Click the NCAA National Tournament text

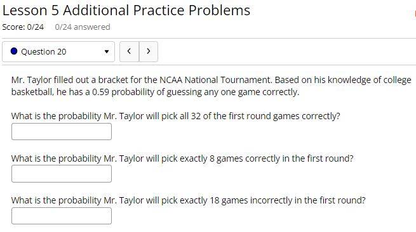(215, 80)
